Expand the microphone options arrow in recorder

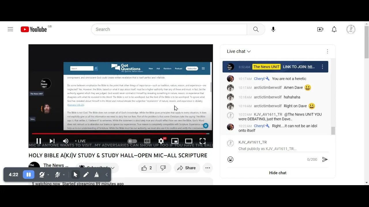click(64, 175)
